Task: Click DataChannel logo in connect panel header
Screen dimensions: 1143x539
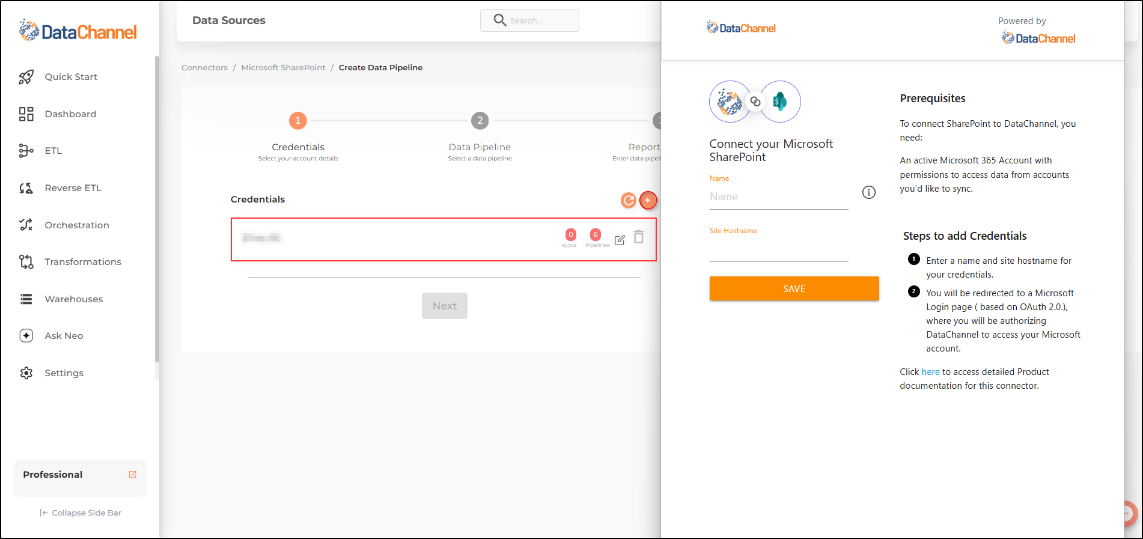Action: click(x=741, y=28)
